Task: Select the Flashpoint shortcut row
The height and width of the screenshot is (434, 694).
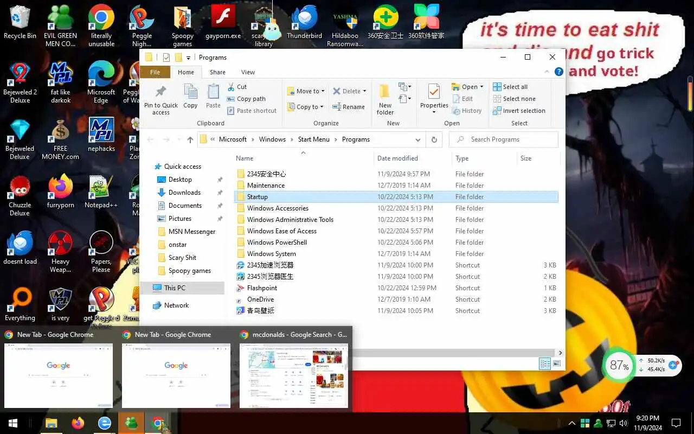Action: [x=396, y=288]
